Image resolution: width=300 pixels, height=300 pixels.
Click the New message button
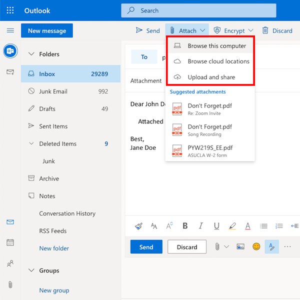pyautogui.click(x=47, y=30)
